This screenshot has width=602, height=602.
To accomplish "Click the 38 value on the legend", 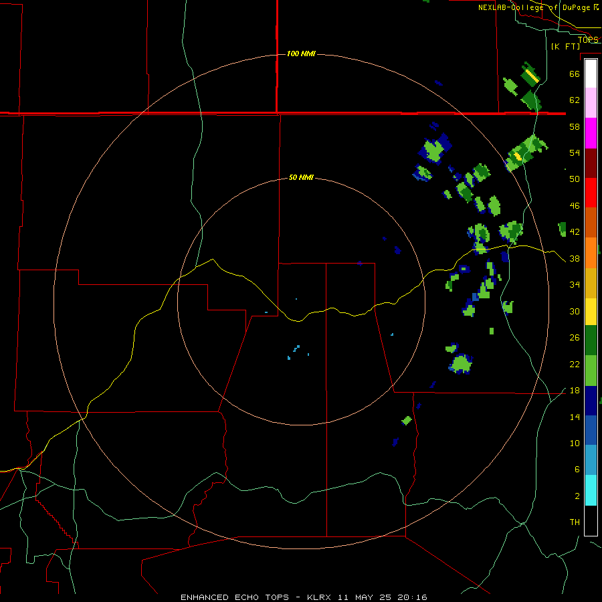I will [575, 259].
